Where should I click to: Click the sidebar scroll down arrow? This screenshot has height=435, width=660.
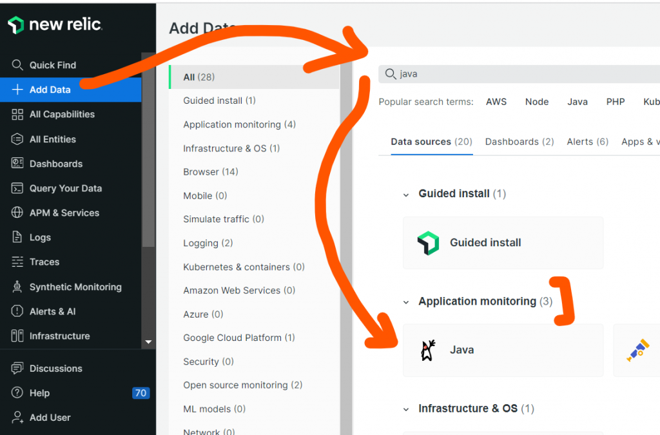coord(148,342)
